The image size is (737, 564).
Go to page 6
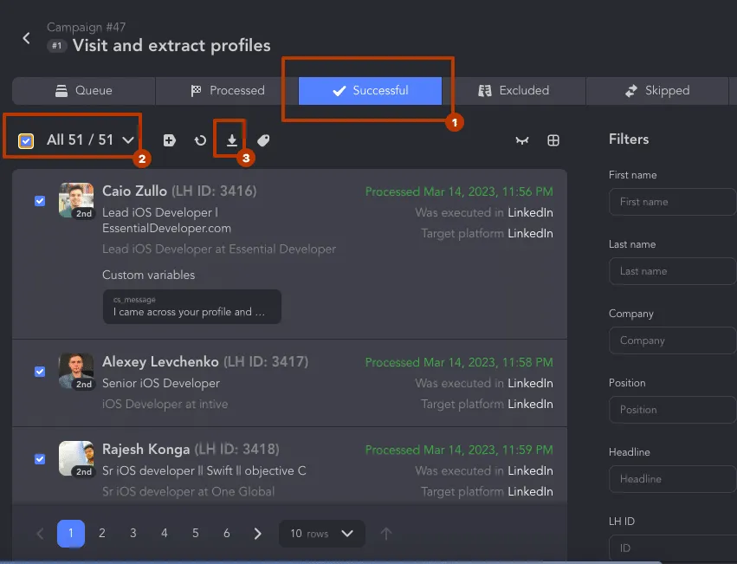227,533
